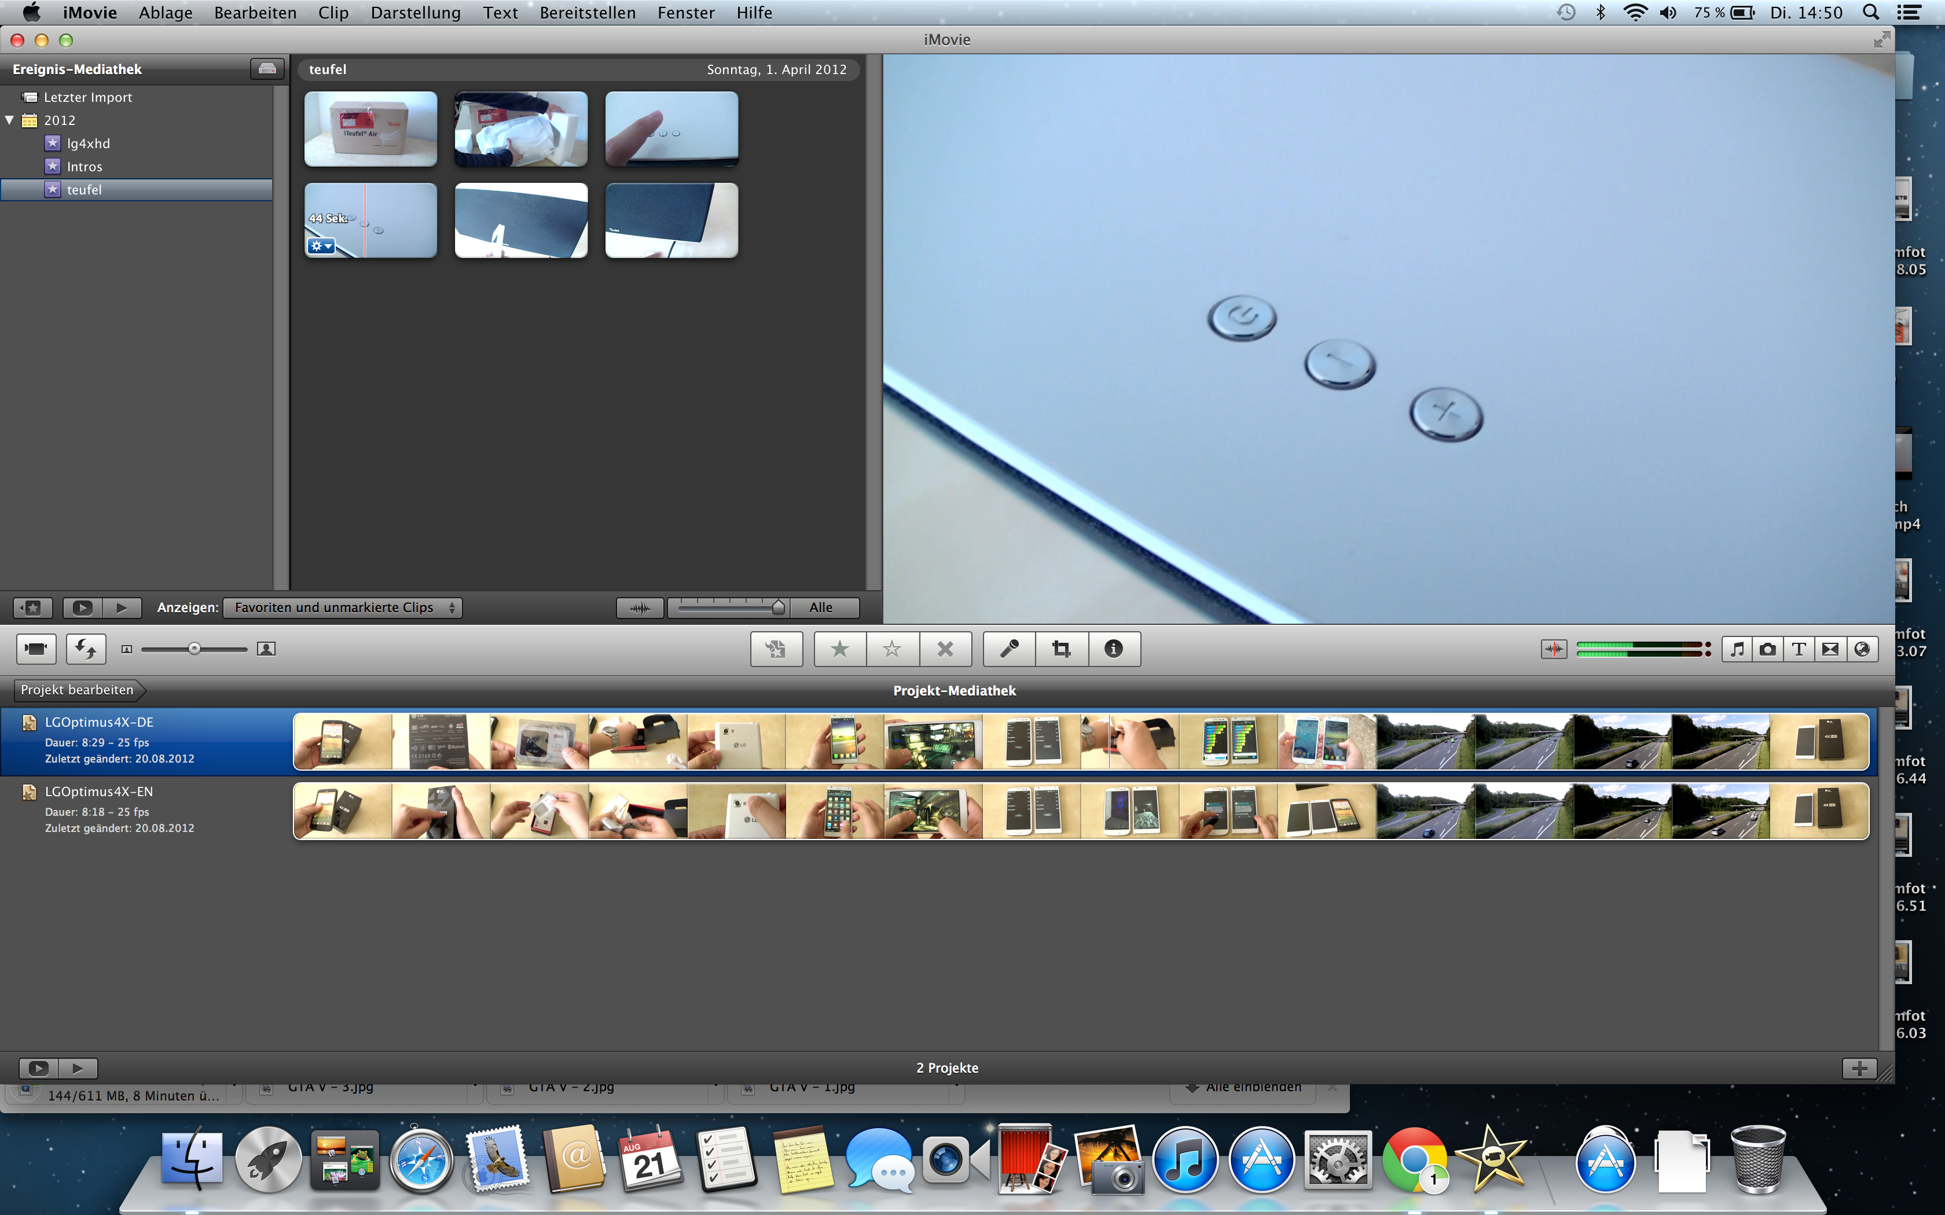The height and width of the screenshot is (1215, 1945).
Task: Open the camera import window button
Action: click(36, 649)
